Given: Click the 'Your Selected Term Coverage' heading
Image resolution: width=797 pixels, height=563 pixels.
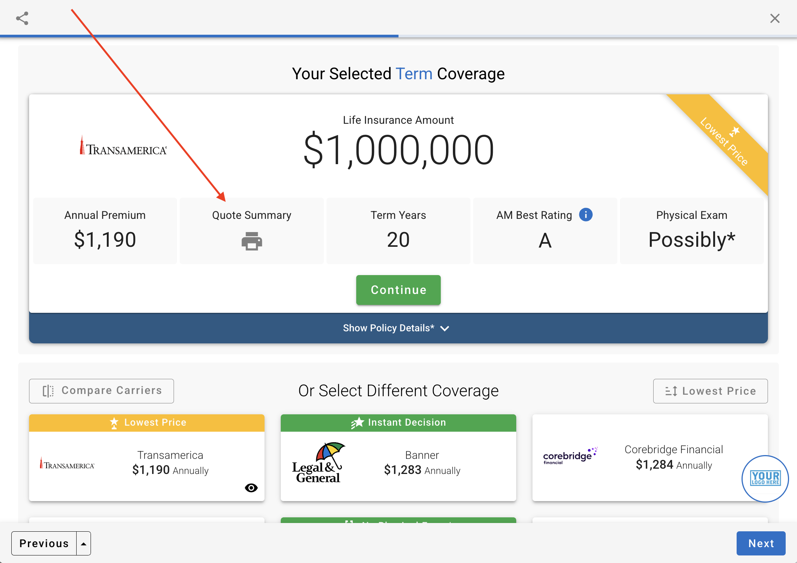Looking at the screenshot, I should click(x=398, y=74).
